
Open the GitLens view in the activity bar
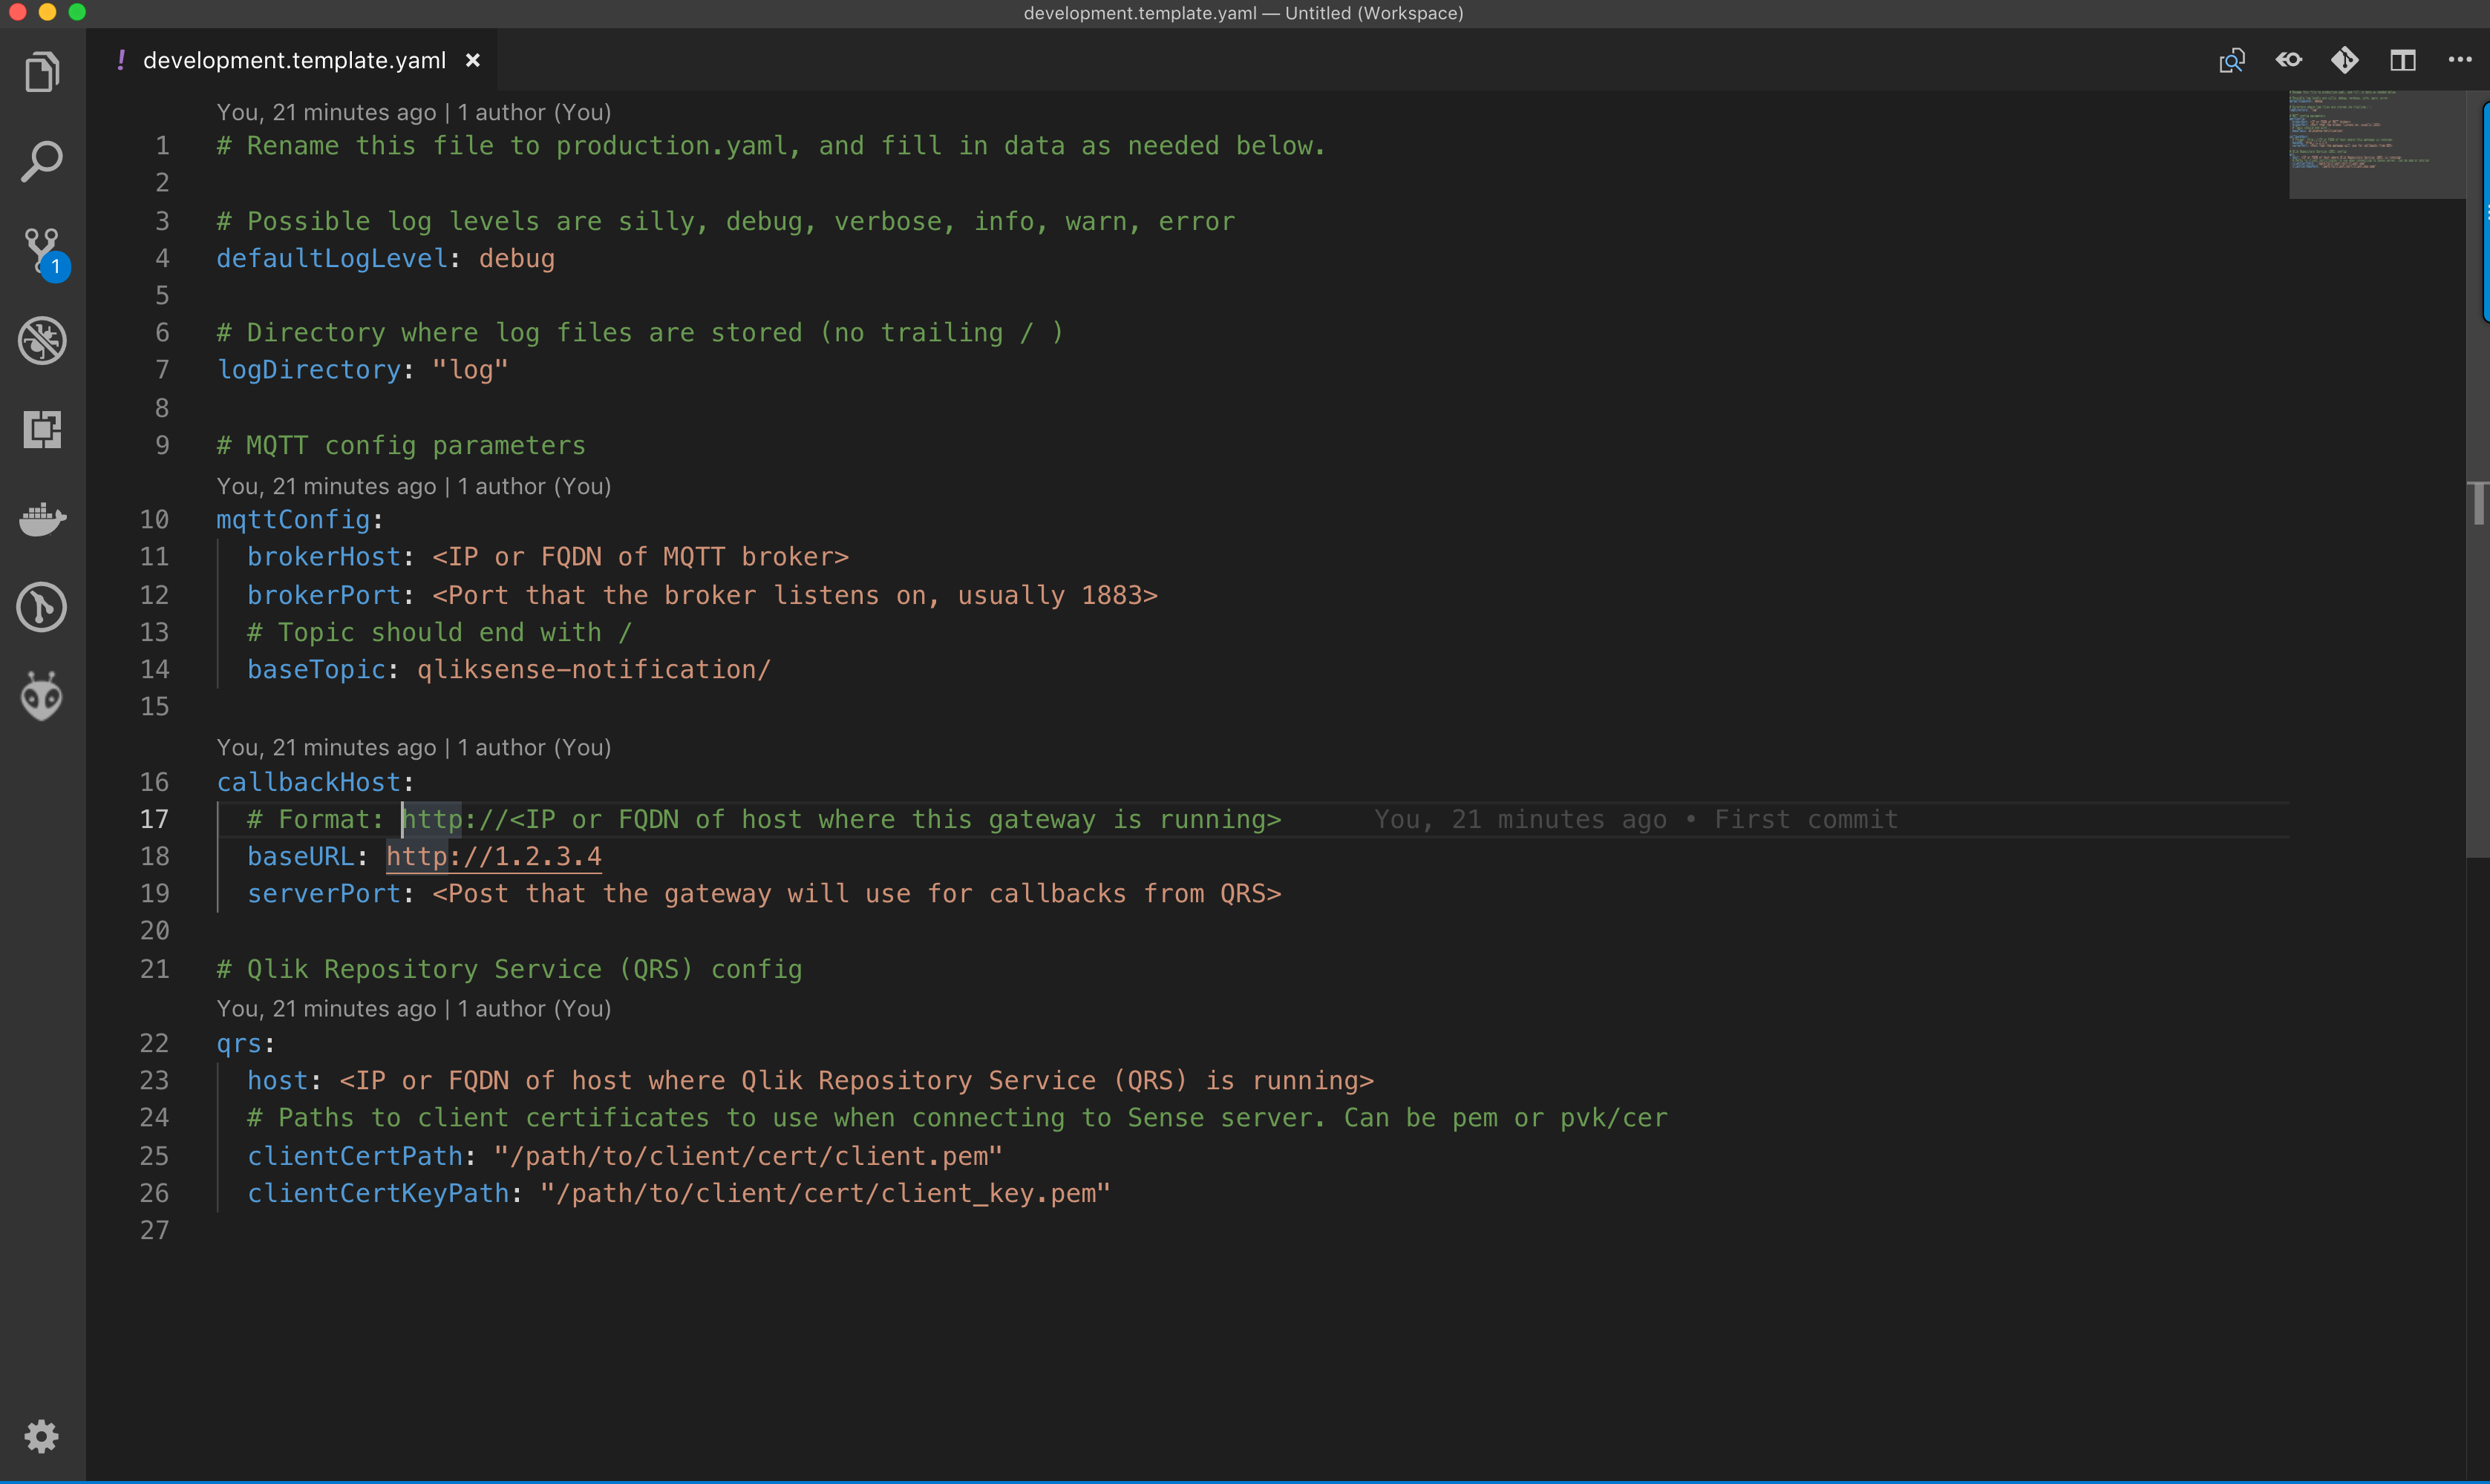[x=42, y=607]
